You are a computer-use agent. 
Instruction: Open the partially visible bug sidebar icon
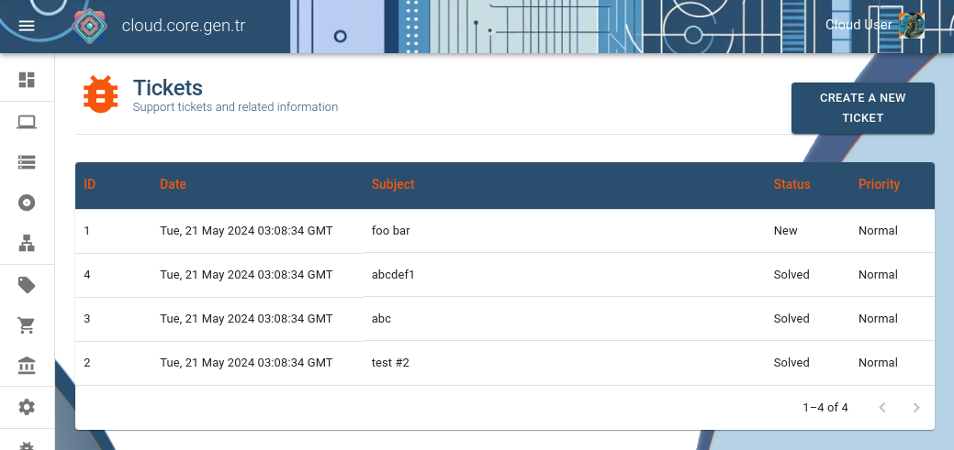coord(27,445)
